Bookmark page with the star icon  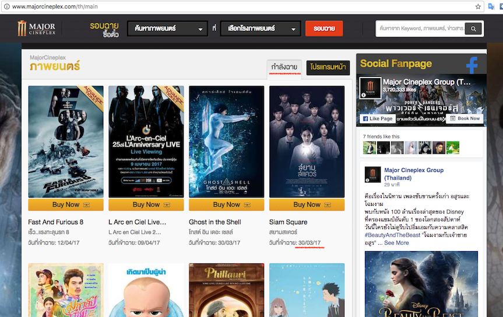[x=478, y=6]
